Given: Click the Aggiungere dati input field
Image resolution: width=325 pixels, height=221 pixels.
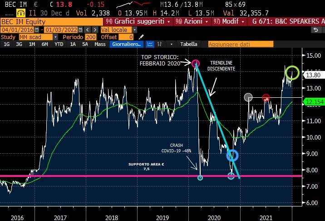Looking at the screenshot, I should [x=241, y=44].
